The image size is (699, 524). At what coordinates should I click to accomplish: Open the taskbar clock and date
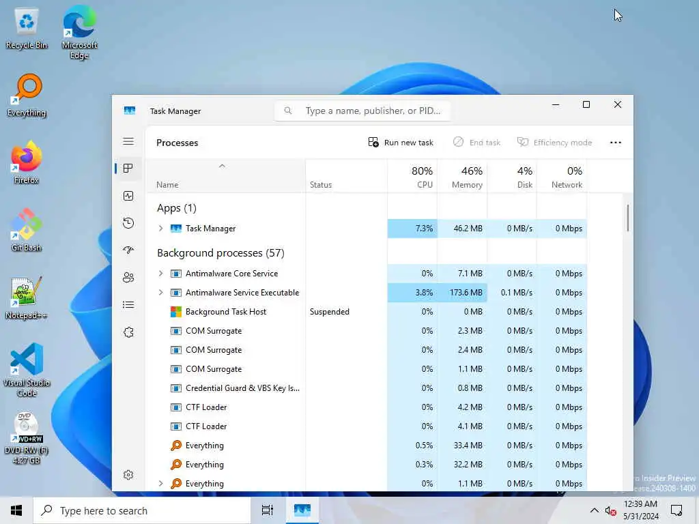tap(640, 510)
